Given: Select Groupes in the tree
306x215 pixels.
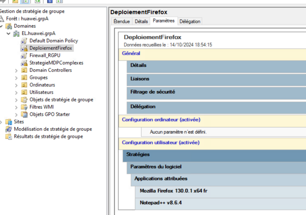Looking at the screenshot, I should point(38,78).
